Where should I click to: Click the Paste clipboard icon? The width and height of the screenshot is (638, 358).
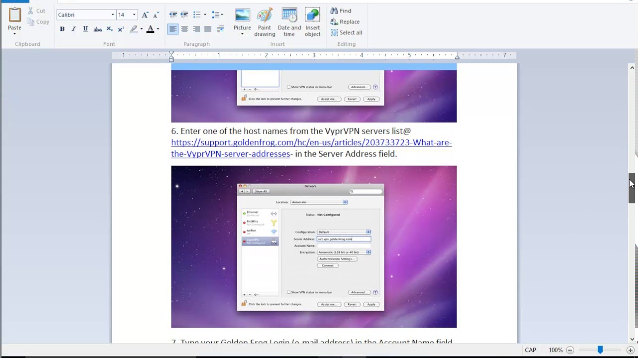click(14, 15)
